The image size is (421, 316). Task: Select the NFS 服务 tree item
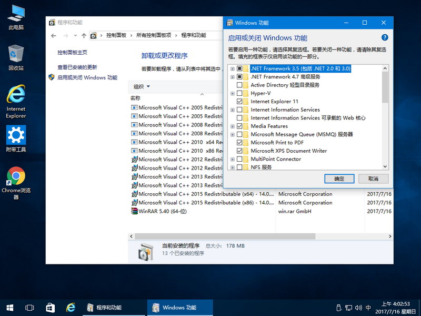pos(261,167)
